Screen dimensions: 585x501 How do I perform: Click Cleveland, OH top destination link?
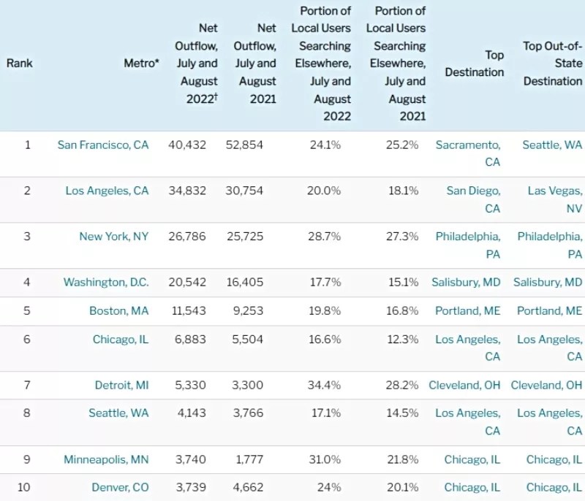point(464,385)
